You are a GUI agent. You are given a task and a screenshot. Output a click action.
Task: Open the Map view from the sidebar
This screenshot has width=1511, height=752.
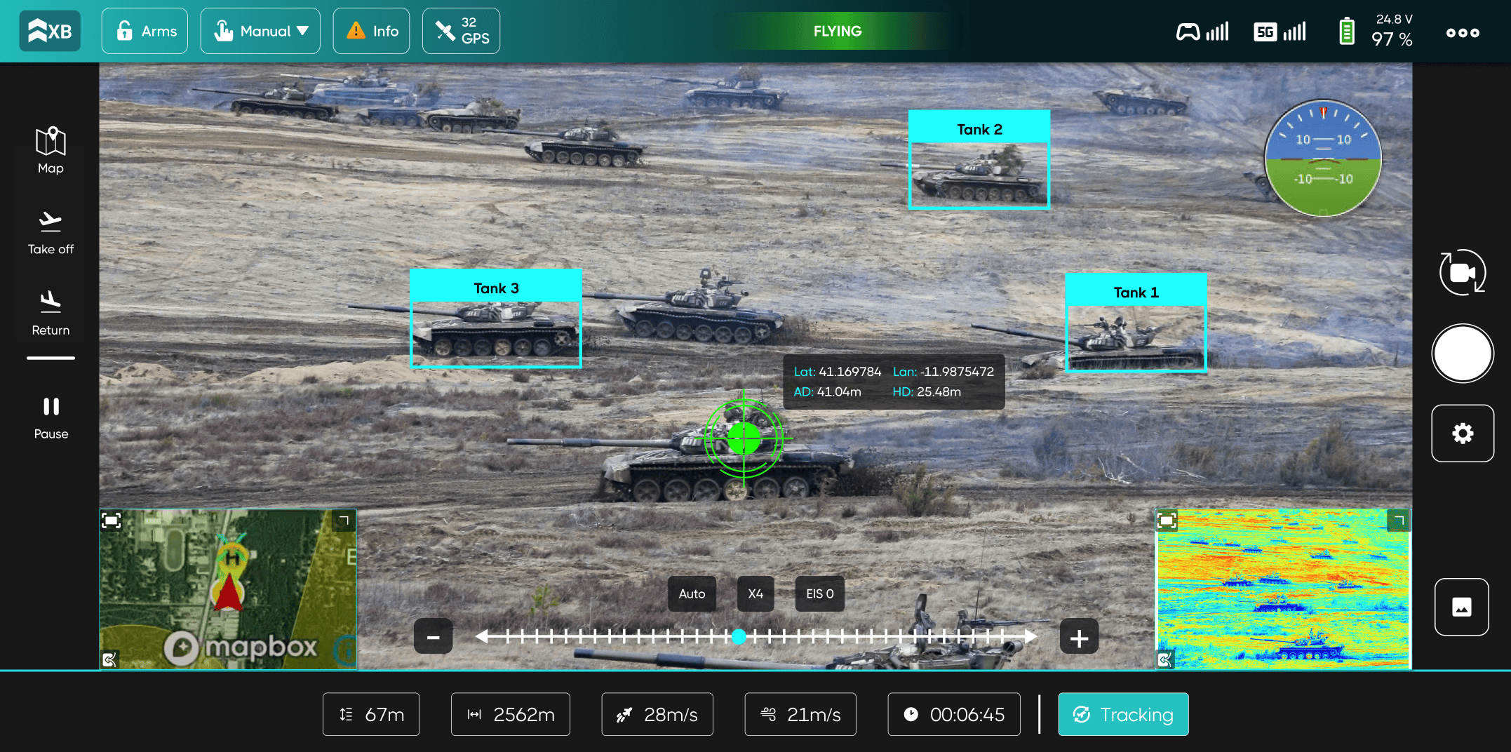coord(51,150)
